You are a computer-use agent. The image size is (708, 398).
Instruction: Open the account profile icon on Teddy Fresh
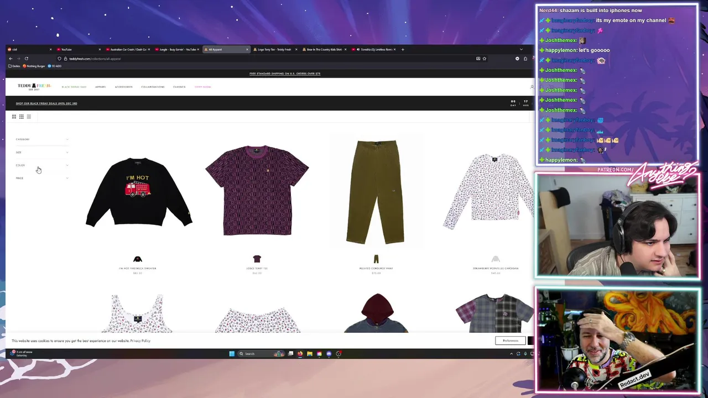(x=532, y=87)
